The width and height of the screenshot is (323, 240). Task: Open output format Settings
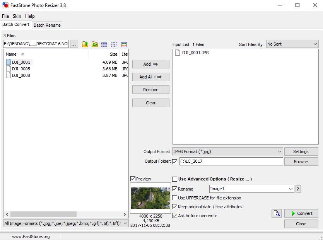(301, 151)
